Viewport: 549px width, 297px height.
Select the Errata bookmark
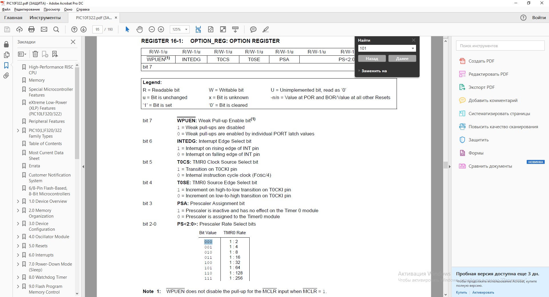tap(34, 166)
